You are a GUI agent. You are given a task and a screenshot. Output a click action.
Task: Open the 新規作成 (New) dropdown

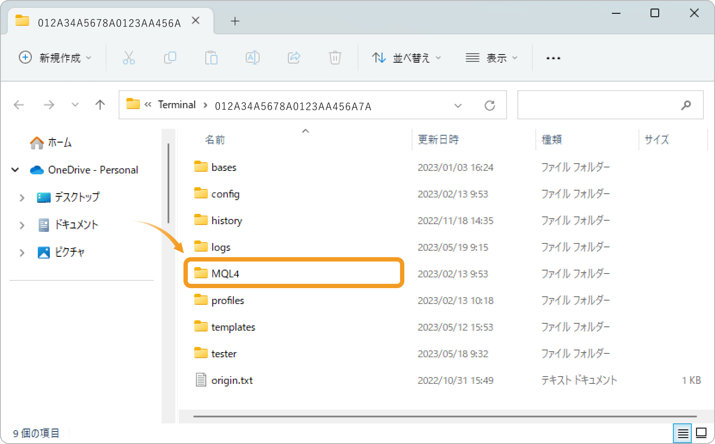pos(55,58)
